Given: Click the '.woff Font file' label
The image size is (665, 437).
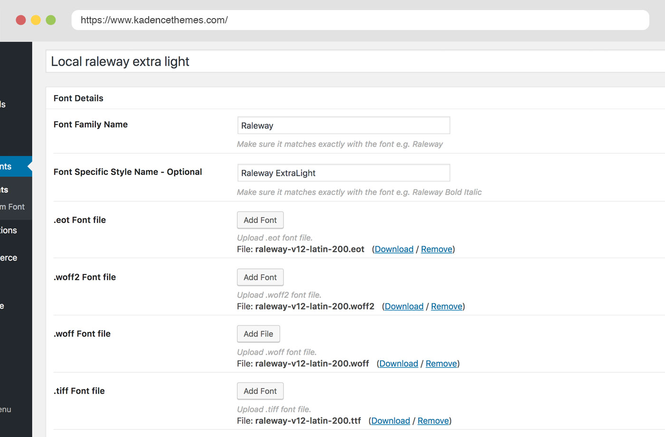Looking at the screenshot, I should pyautogui.click(x=82, y=334).
